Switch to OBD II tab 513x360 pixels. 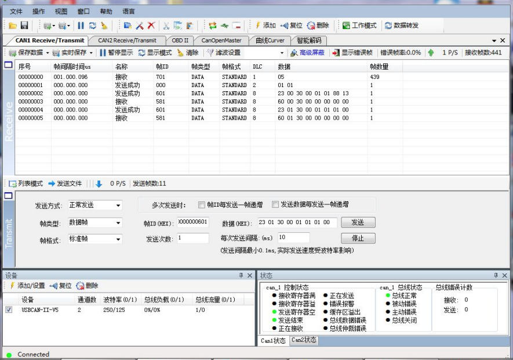tap(180, 40)
